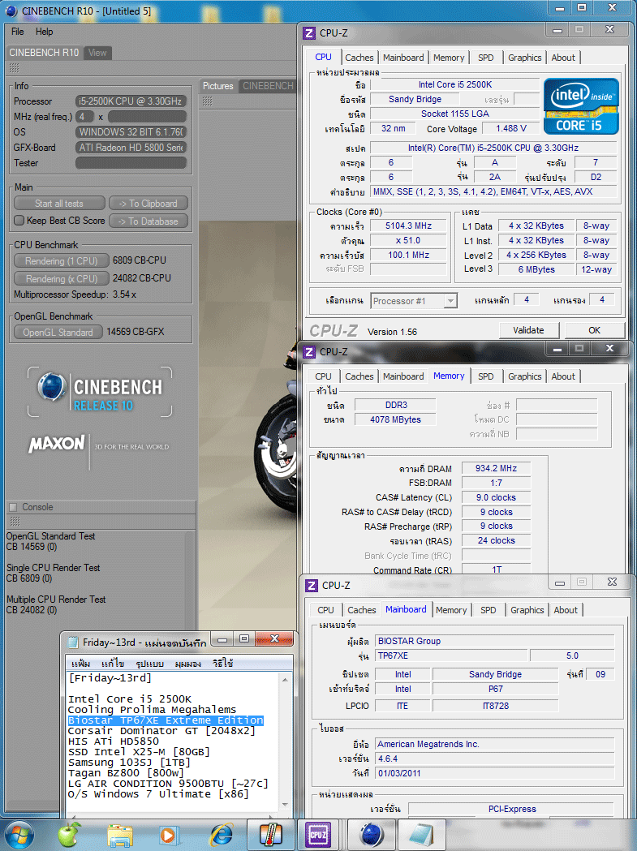Click the CPU-Z logo in the Mainboard window title
The image size is (637, 851).
tap(312, 586)
